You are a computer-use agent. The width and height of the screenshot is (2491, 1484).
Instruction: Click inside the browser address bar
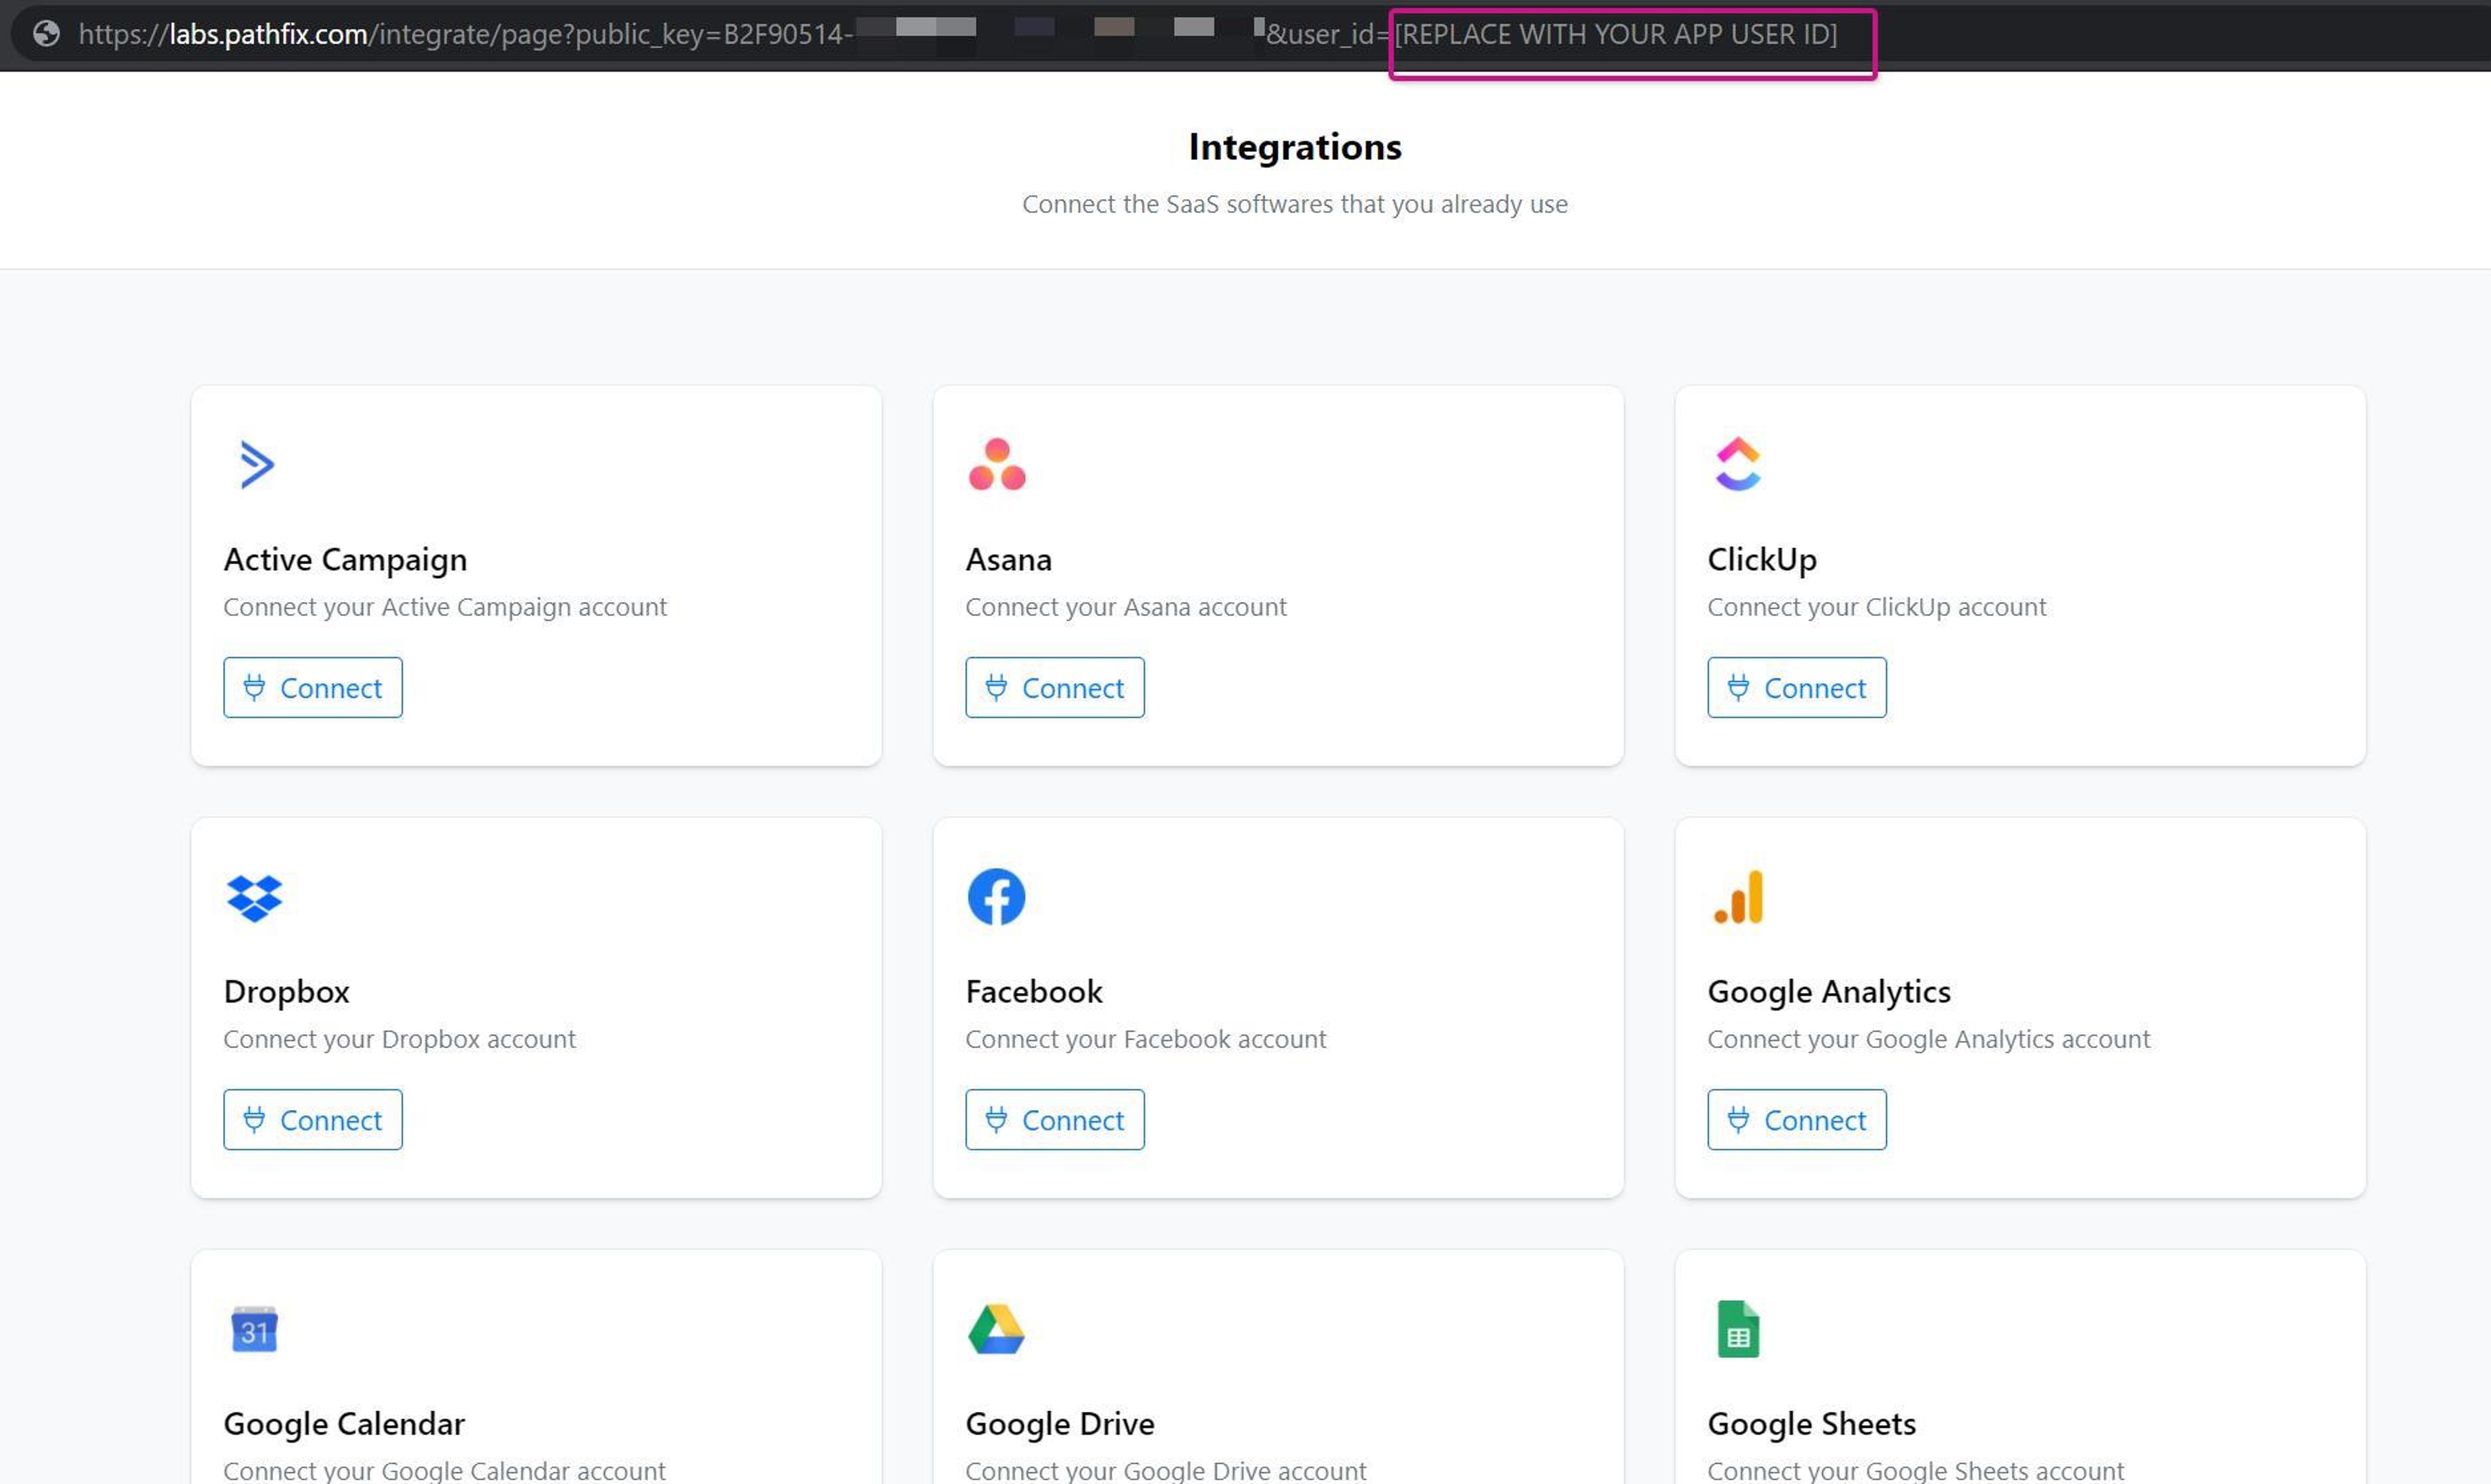pyautogui.click(x=700, y=34)
